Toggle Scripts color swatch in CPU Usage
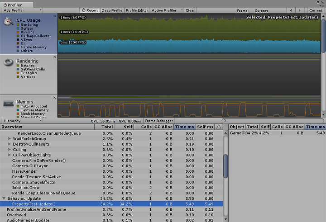 (x=18, y=28)
